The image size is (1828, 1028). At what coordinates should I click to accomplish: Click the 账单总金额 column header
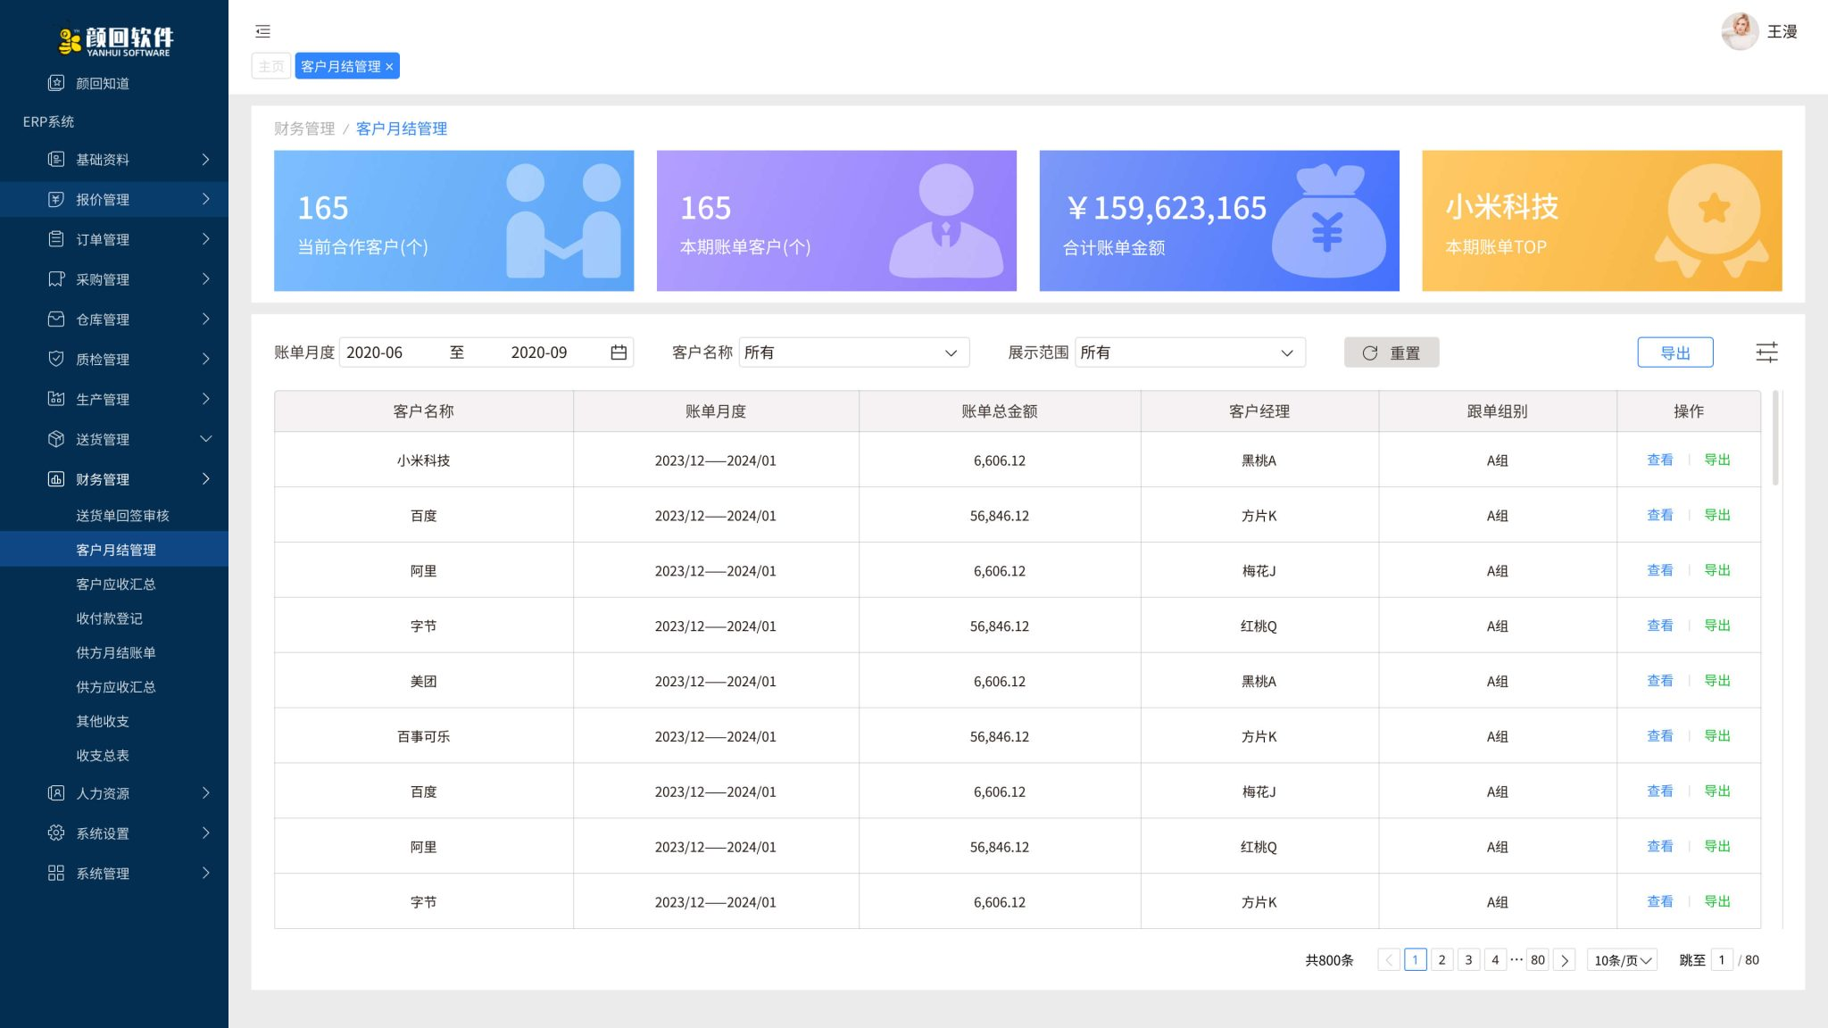(x=1000, y=411)
